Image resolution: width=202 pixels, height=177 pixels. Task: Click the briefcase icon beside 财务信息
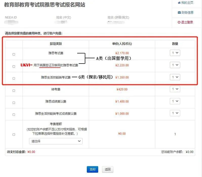click(179, 13)
